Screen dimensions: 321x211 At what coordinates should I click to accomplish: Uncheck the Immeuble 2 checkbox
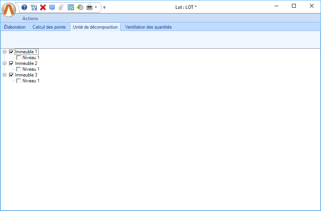pyautogui.click(x=11, y=63)
